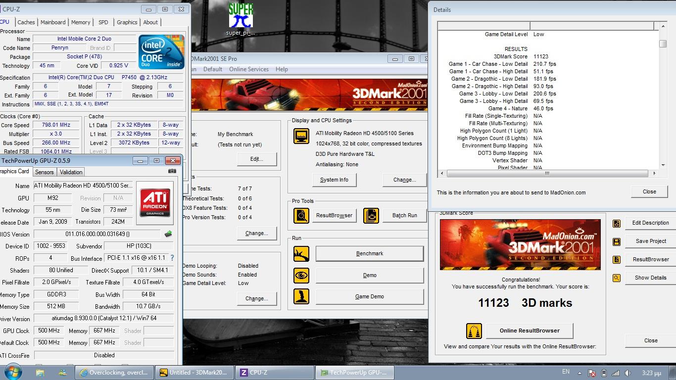This screenshot has width=676, height=380.
Task: Open the About tab in CPU-Z
Action: tap(150, 22)
